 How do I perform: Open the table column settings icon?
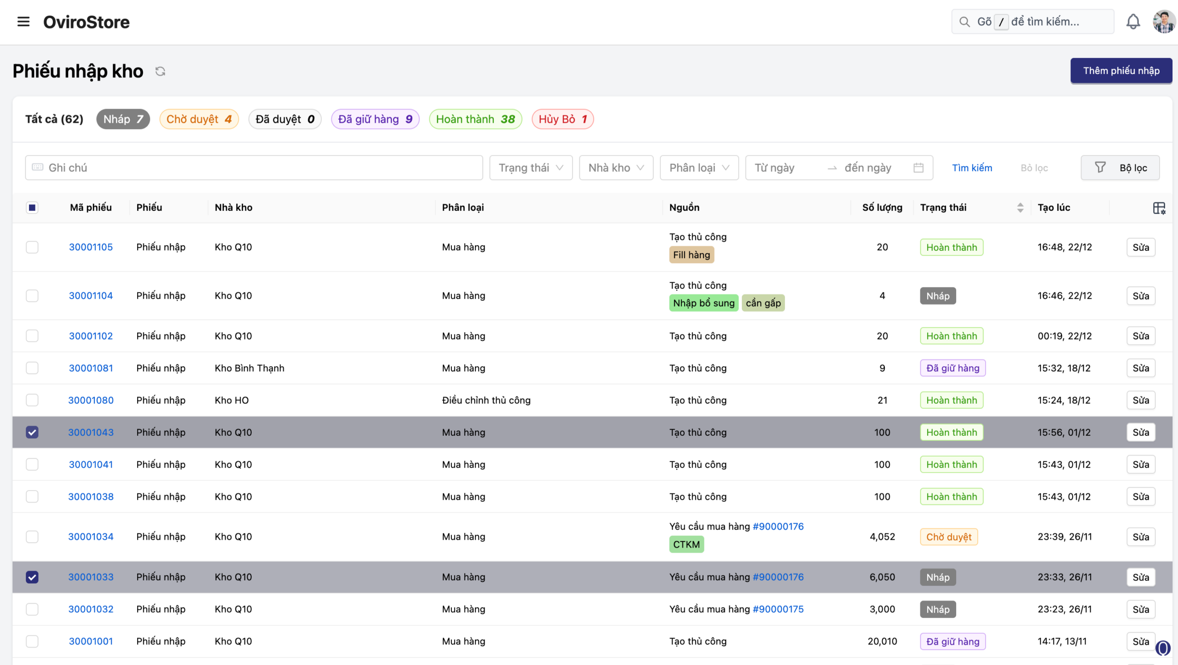click(1159, 208)
